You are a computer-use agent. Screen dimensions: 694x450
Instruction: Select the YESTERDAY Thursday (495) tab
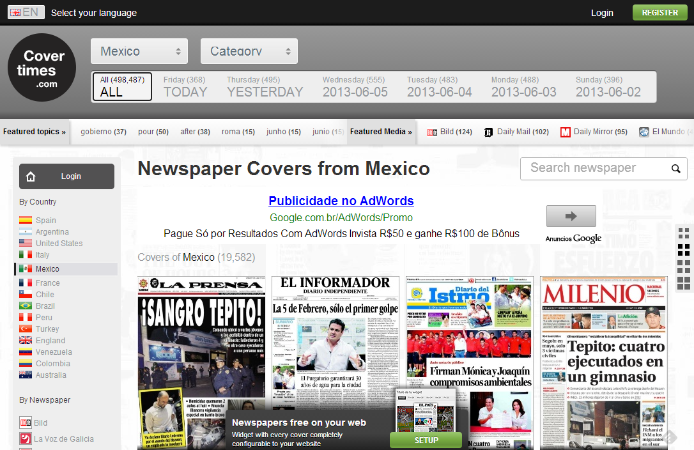tap(265, 87)
